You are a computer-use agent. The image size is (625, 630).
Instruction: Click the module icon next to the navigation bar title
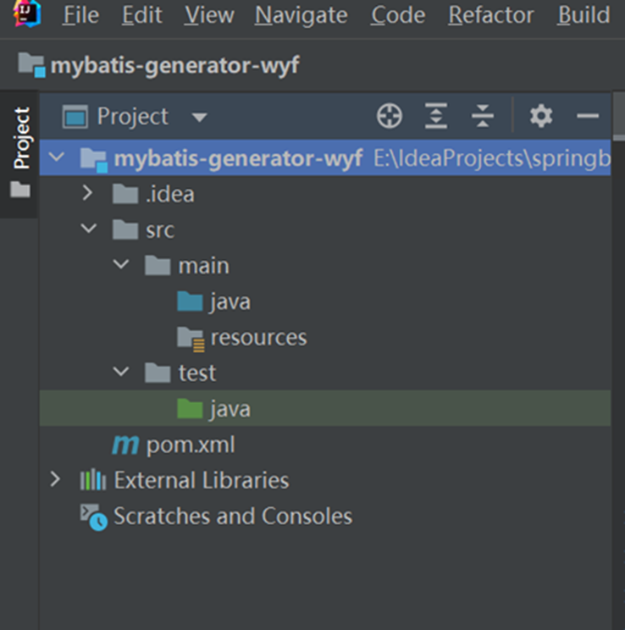(31, 64)
